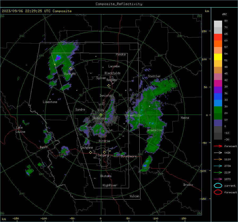Click the yellow V marker near Calgary

tap(110, 151)
